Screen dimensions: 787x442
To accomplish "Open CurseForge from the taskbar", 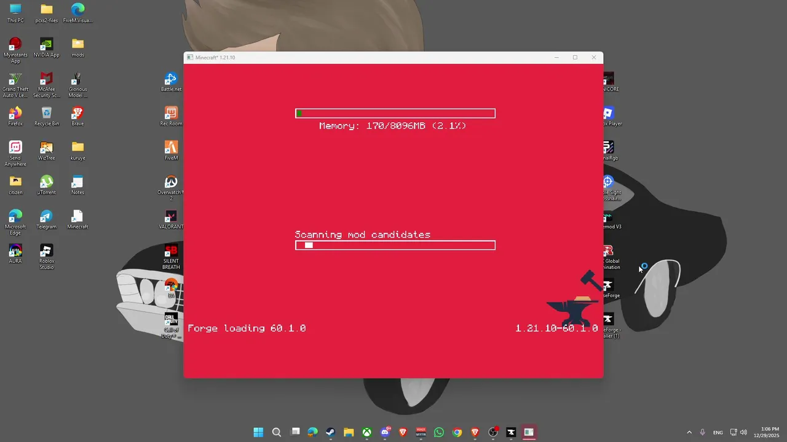I will (511, 432).
